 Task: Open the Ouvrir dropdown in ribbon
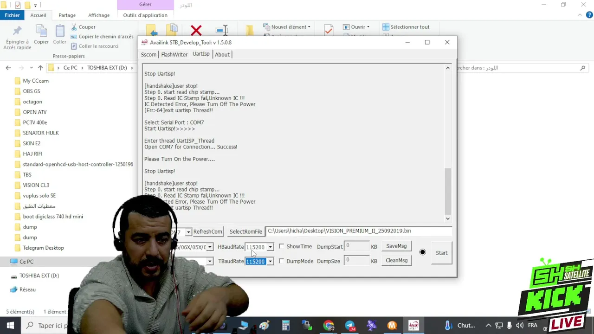356,27
